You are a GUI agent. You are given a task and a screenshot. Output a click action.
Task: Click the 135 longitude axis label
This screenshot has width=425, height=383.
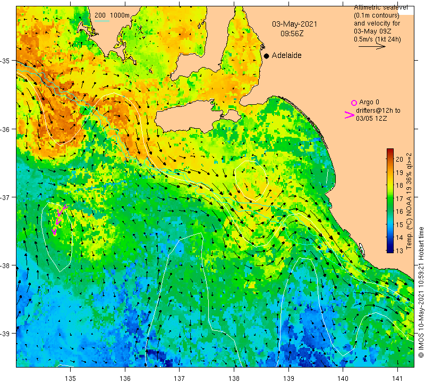[71, 378]
